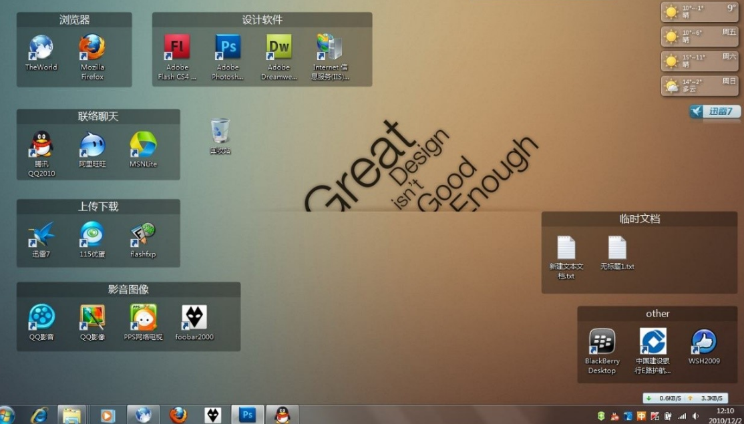
Task: Open BlackBerry Desktop shortcut
Action: 602,342
